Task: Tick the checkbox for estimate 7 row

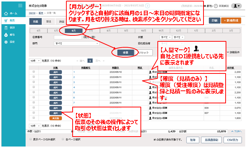Action: click(34, 103)
